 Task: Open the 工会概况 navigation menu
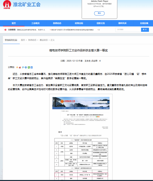35,23
